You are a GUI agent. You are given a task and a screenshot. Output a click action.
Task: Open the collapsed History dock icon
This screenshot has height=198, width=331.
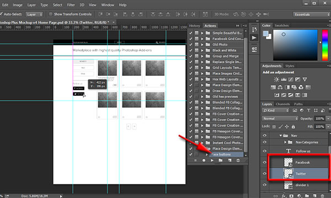coord(254,30)
